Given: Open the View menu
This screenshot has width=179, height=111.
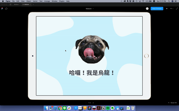Looking at the screenshot, I should (x=23, y=1).
